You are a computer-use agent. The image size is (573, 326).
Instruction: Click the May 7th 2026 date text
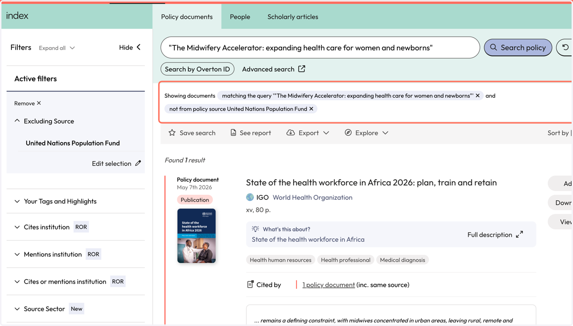click(194, 187)
